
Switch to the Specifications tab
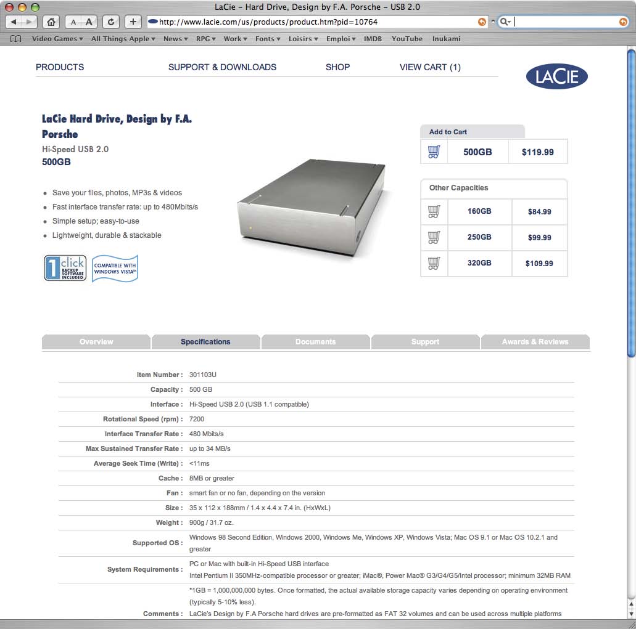pos(205,342)
